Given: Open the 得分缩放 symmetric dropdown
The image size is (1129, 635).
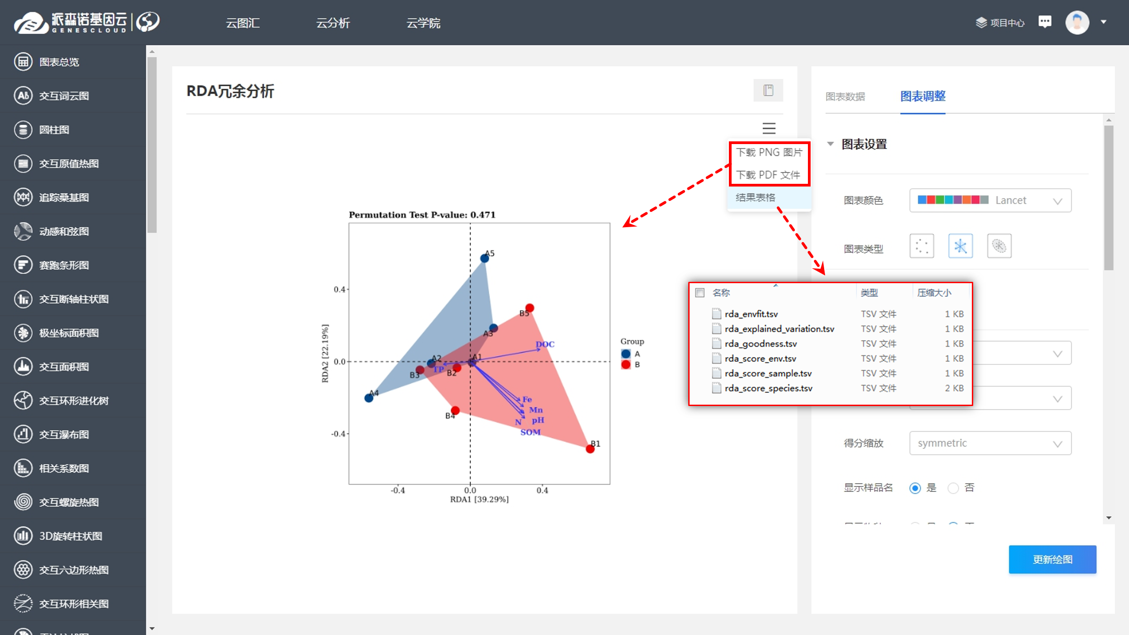Looking at the screenshot, I should pos(990,443).
